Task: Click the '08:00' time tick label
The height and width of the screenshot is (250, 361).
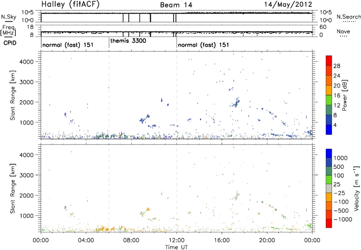Action: click(131, 241)
